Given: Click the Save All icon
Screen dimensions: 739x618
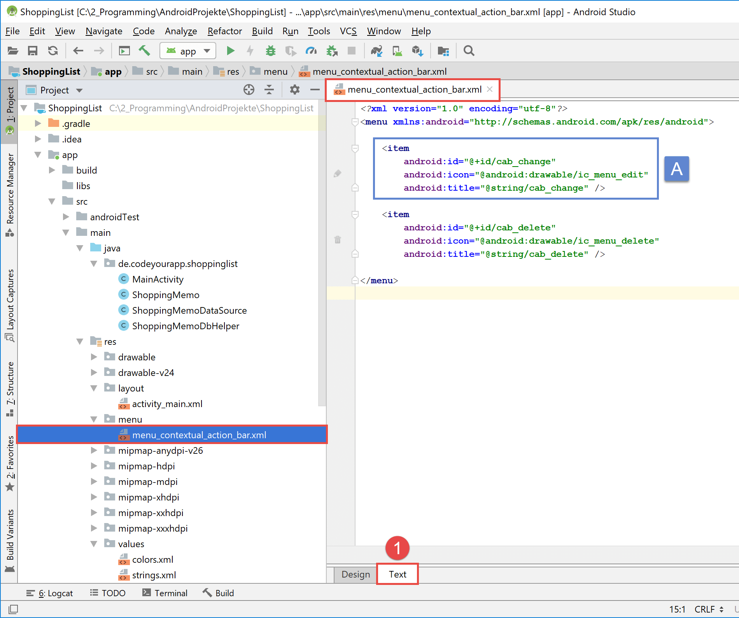Looking at the screenshot, I should [33, 51].
